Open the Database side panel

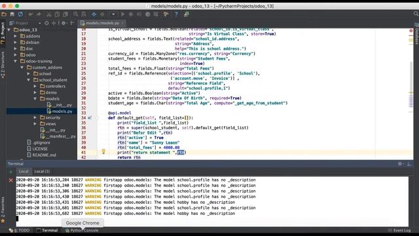tap(416, 33)
